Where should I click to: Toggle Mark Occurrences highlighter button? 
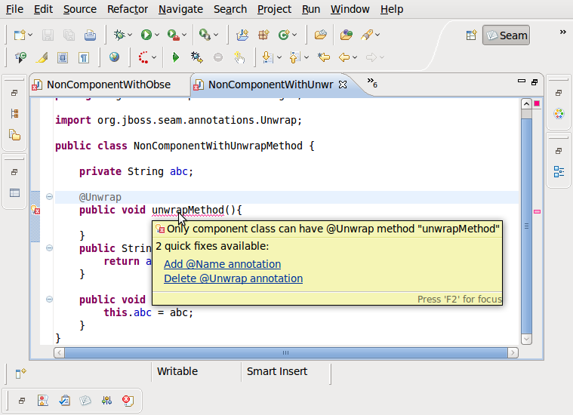point(42,57)
